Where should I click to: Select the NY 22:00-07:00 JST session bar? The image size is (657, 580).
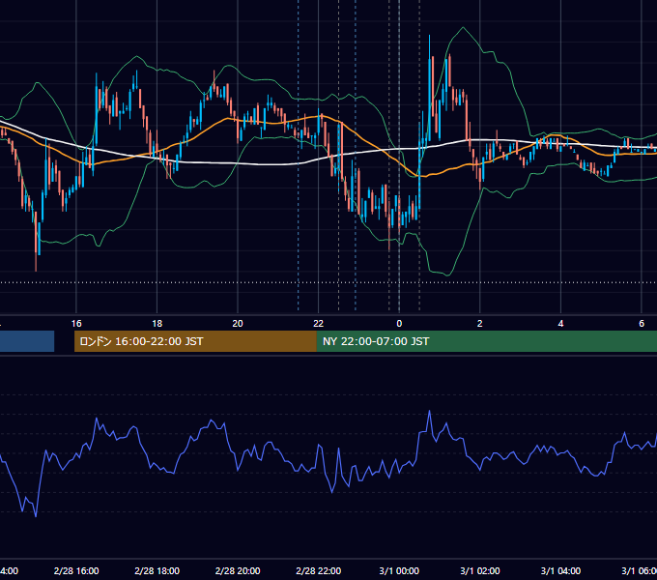pyautogui.click(x=486, y=341)
